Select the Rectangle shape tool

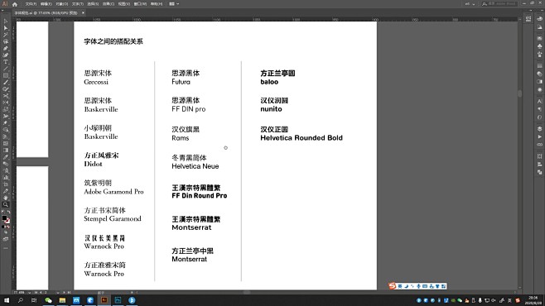[x=6, y=75]
